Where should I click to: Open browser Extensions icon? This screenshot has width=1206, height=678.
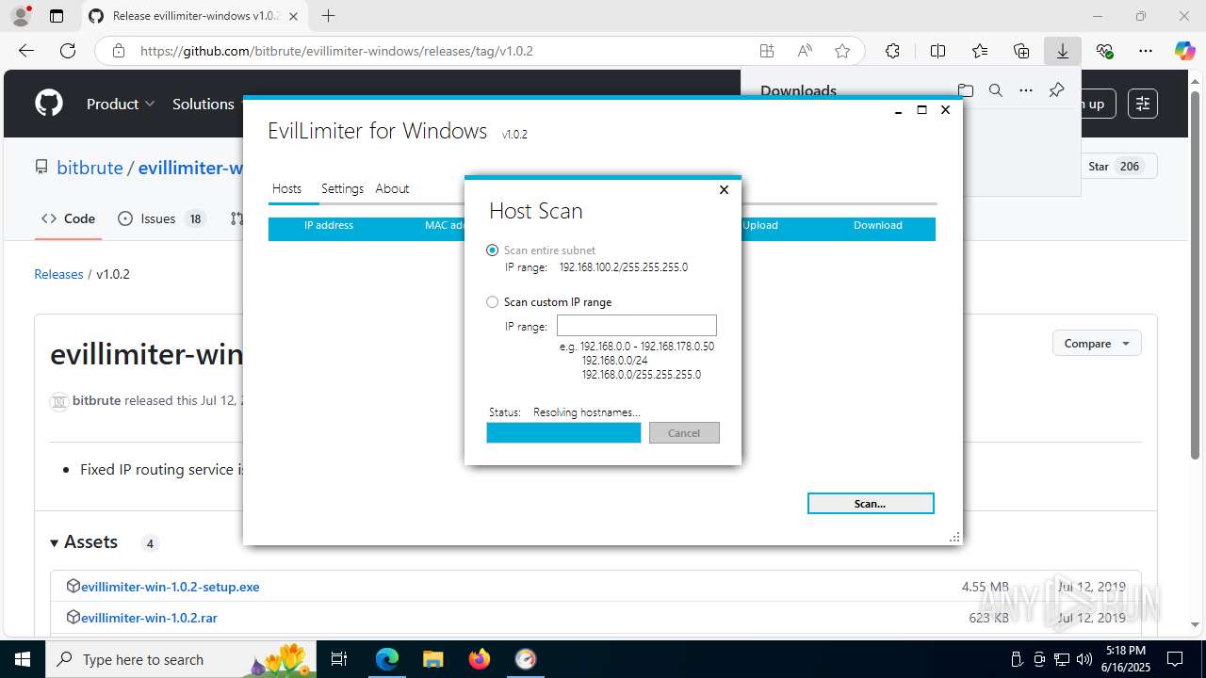(x=892, y=51)
